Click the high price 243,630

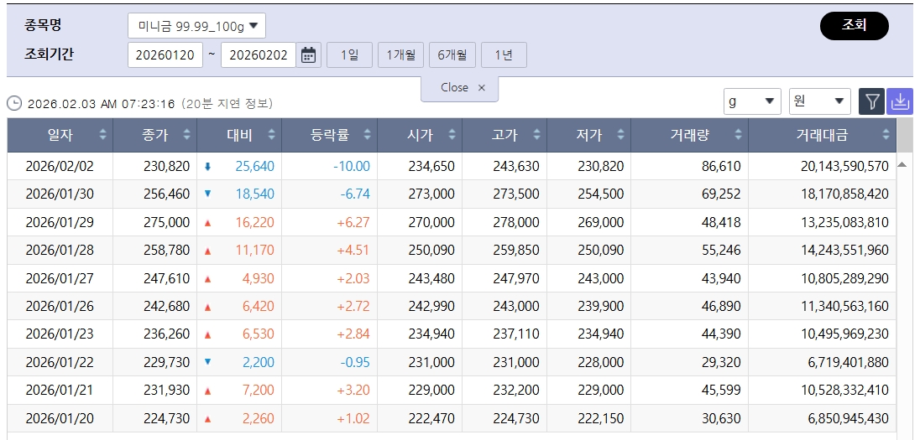point(515,167)
